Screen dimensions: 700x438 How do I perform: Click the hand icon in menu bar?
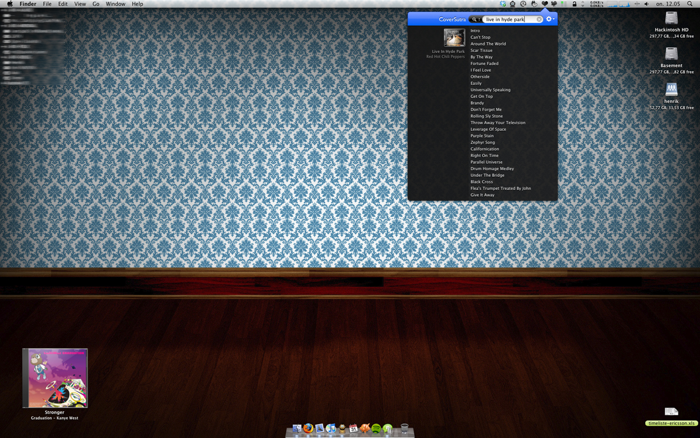pyautogui.click(x=534, y=4)
